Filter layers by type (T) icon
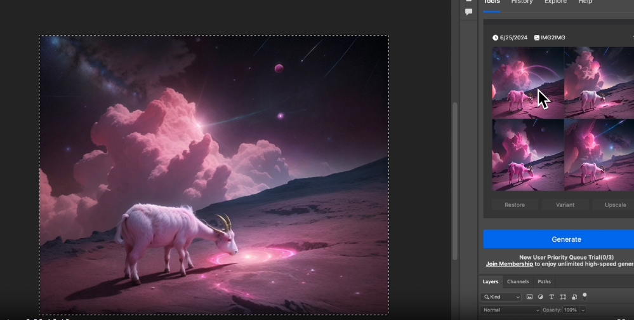Image resolution: width=634 pixels, height=320 pixels. coord(551,297)
